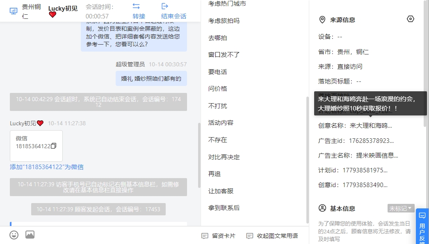
Task: Click the copy icon next to 18185364122
Action: coord(54,146)
